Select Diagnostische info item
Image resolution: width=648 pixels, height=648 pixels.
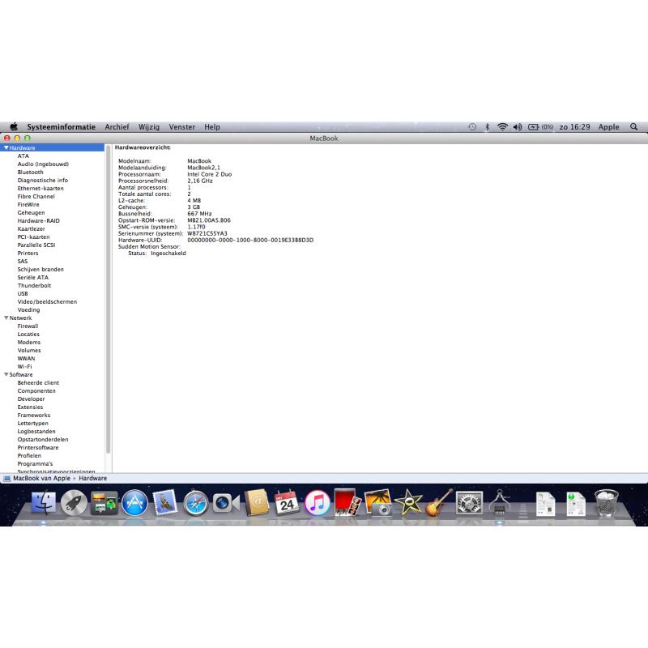(43, 180)
